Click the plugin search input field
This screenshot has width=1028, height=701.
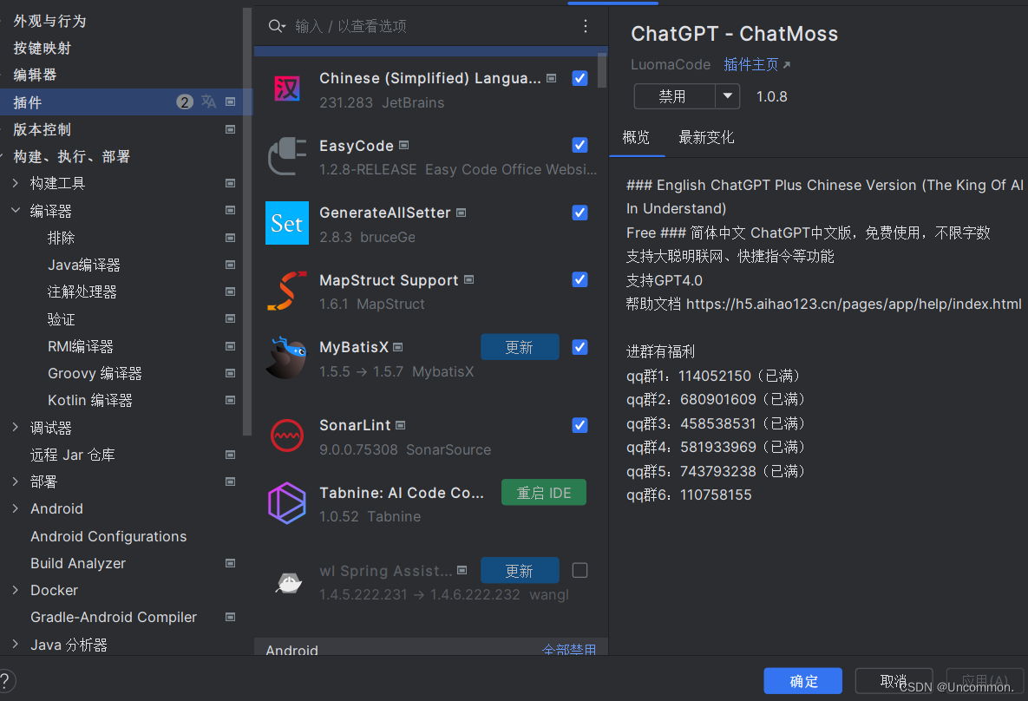[x=433, y=26]
